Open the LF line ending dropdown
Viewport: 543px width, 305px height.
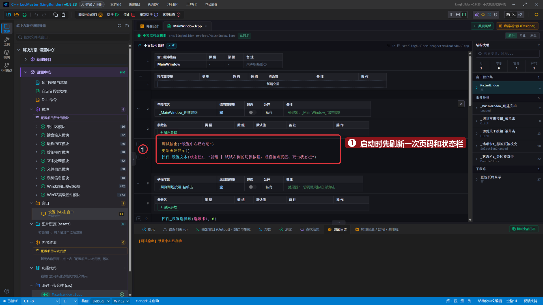click(x=70, y=301)
